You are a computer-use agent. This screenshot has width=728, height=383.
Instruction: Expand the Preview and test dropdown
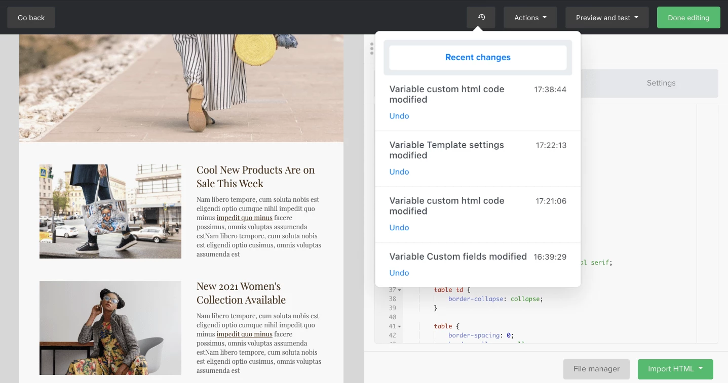[x=607, y=18]
